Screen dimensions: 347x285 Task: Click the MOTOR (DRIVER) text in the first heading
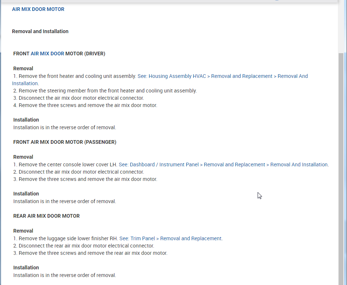click(x=85, y=54)
